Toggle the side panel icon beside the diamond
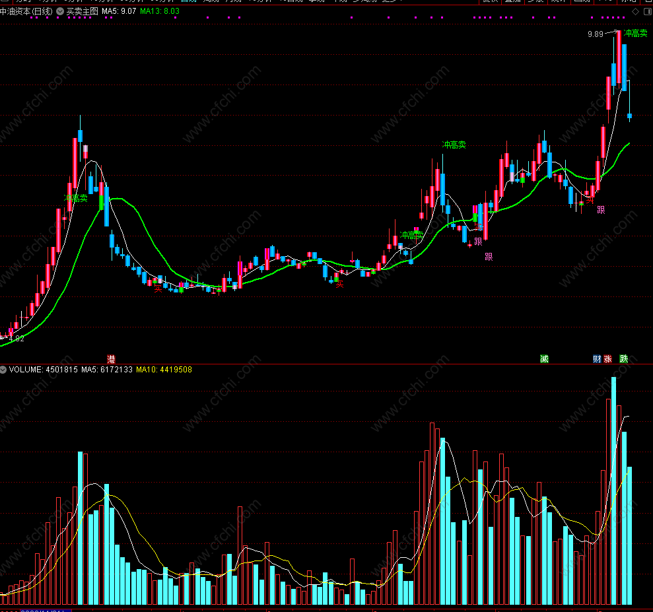Image resolution: width=653 pixels, height=612 pixels. [648, 12]
